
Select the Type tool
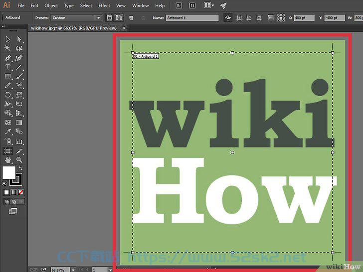8,67
